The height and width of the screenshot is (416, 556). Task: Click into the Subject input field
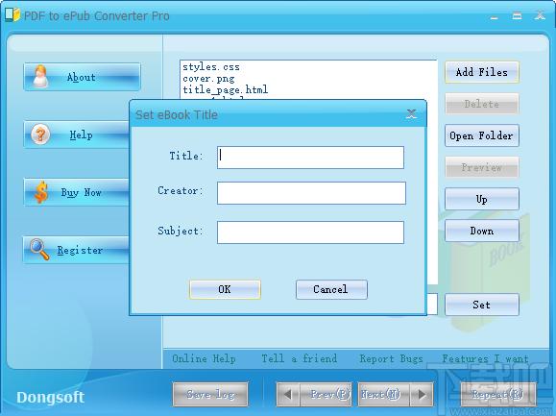tap(310, 232)
